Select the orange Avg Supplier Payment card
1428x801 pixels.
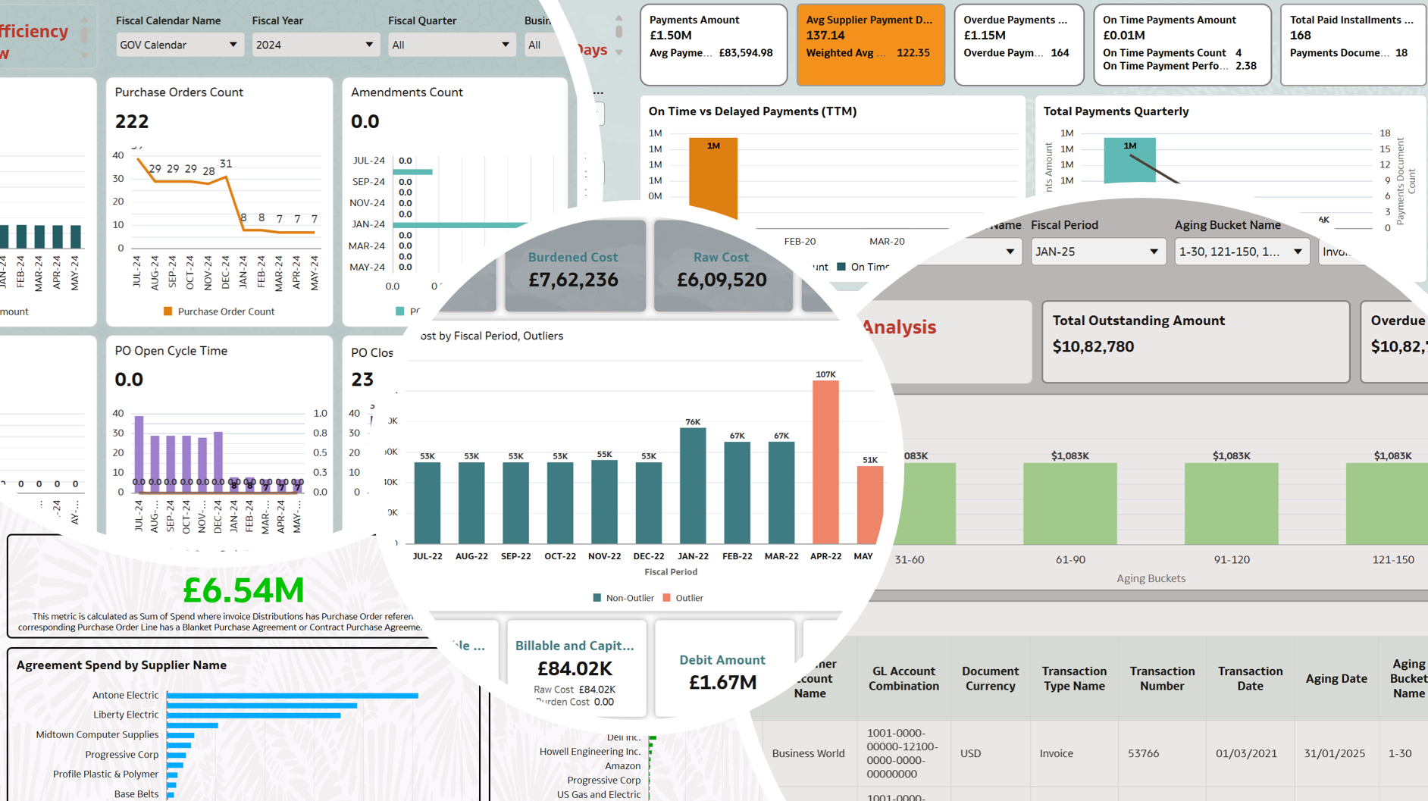[870, 44]
